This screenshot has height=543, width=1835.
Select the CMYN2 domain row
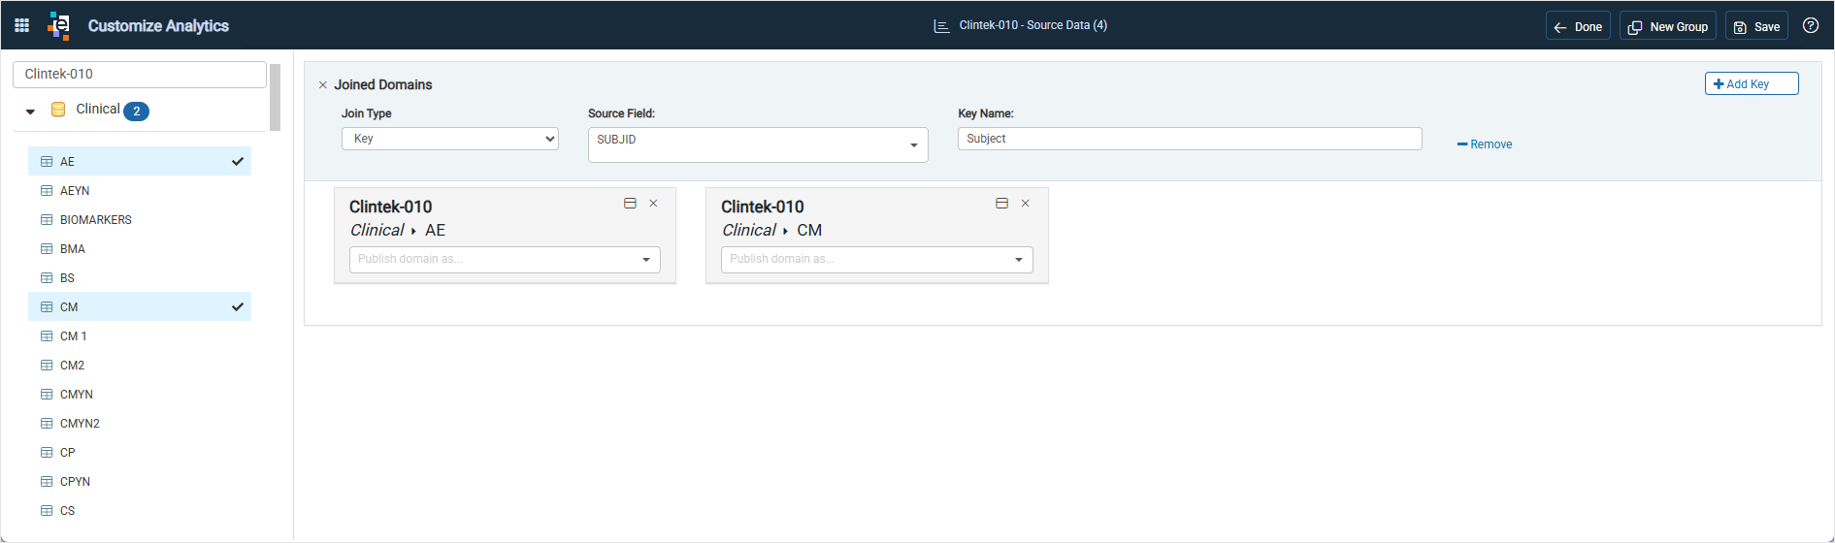[x=140, y=424]
